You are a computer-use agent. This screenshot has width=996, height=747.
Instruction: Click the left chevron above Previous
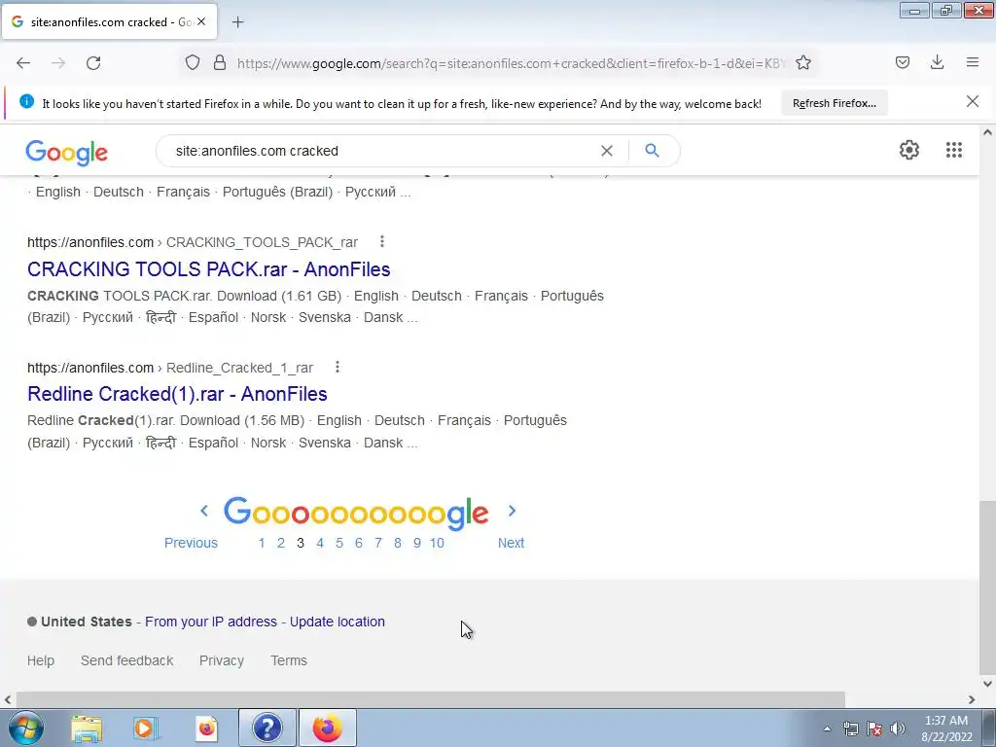(204, 511)
